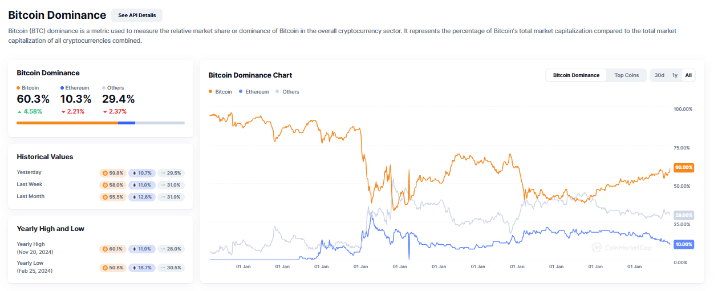Set the chart range to 30d
Viewport: 718px width, 291px height.
pyautogui.click(x=659, y=75)
